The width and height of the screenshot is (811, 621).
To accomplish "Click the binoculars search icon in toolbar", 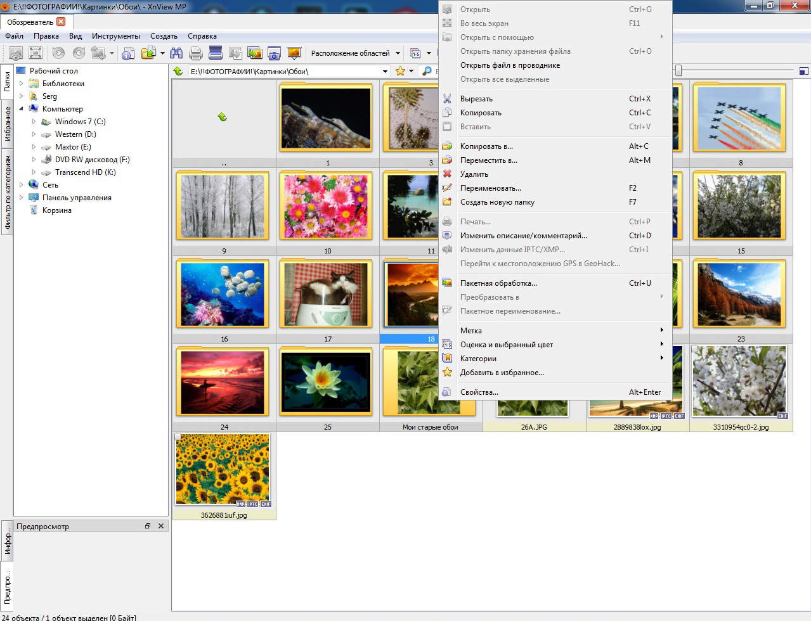I will tap(176, 53).
